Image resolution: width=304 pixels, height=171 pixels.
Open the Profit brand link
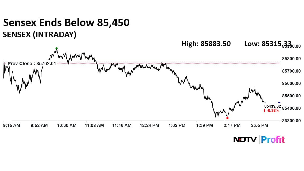[x=273, y=140]
